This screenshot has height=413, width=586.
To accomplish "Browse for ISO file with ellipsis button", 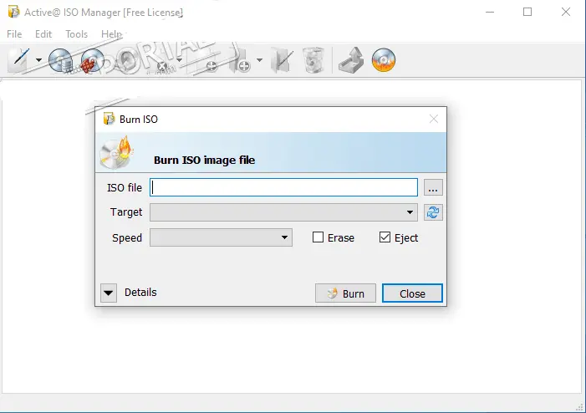I will click(432, 187).
